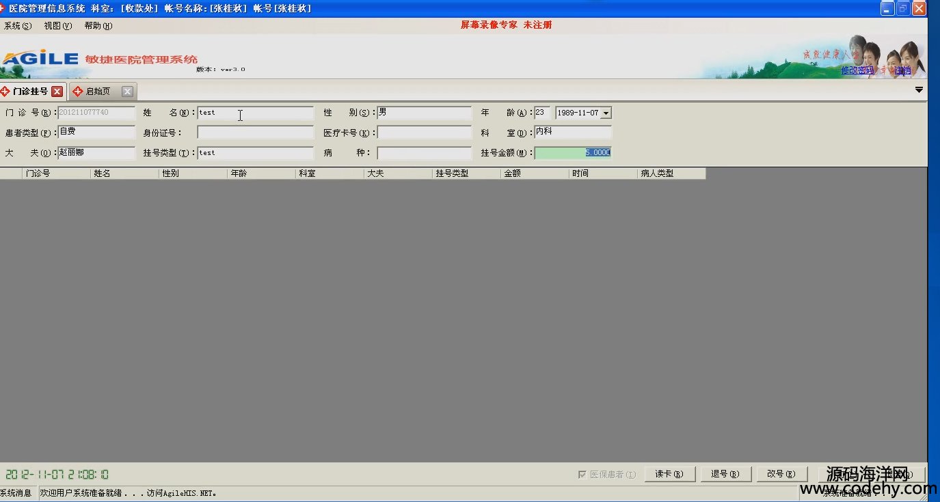
Task: Open the 帮助 menu
Action: 98,26
